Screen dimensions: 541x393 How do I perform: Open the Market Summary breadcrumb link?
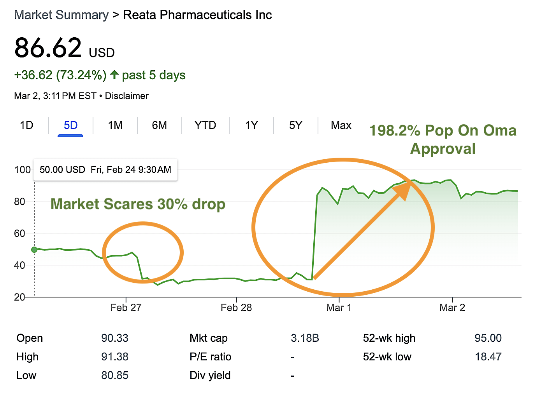coord(61,15)
